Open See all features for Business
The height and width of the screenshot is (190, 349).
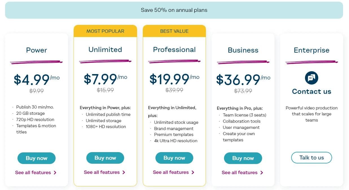240,173
